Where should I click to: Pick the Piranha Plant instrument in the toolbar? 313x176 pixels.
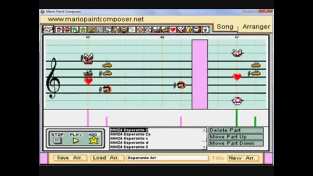point(181,30)
